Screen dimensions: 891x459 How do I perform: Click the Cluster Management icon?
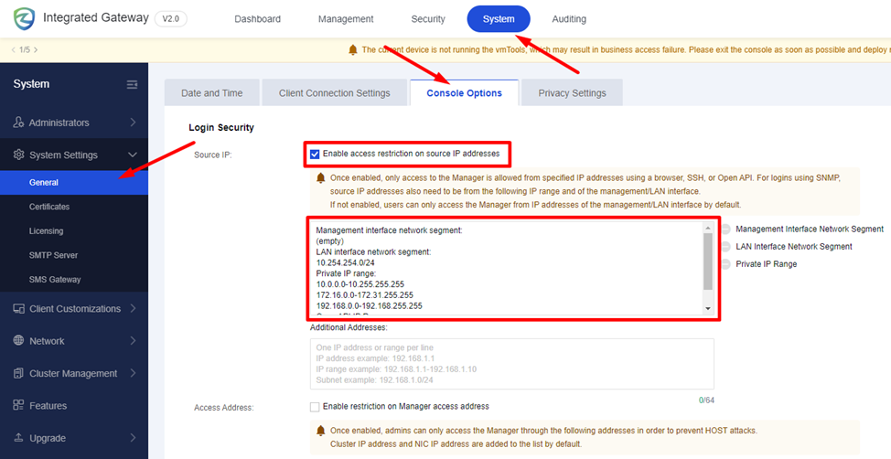18,373
